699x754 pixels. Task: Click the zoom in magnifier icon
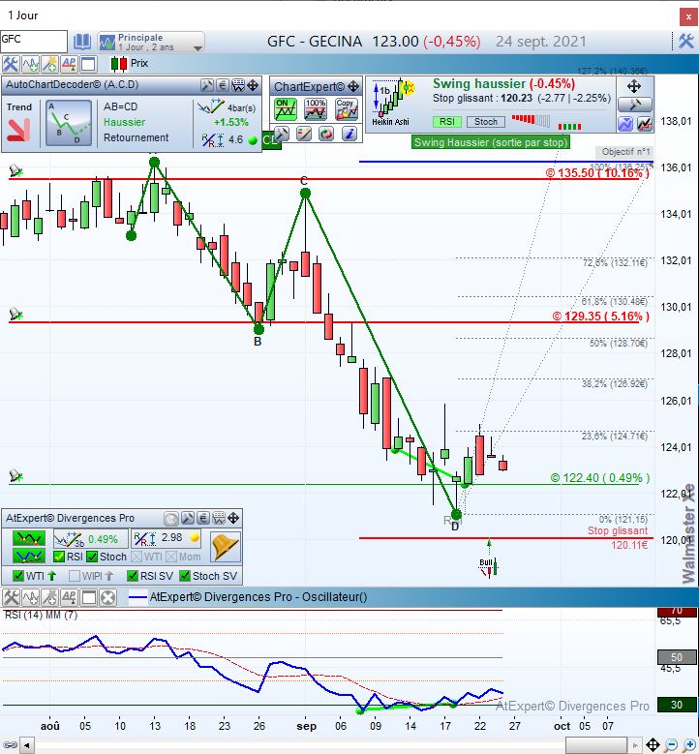click(x=690, y=745)
